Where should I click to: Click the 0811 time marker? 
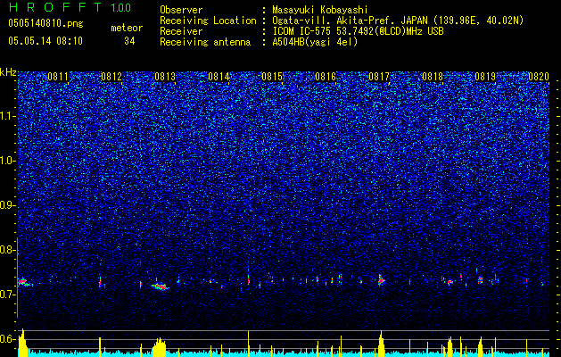(58, 77)
